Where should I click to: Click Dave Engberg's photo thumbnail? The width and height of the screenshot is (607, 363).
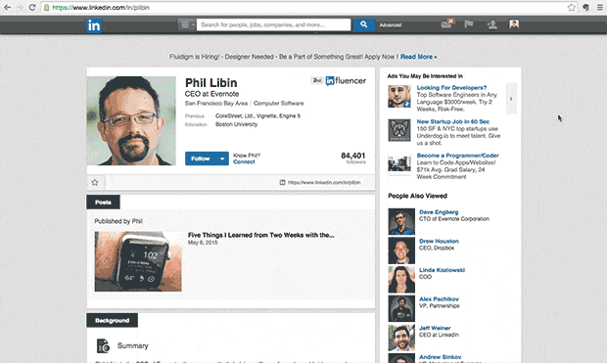pyautogui.click(x=401, y=222)
